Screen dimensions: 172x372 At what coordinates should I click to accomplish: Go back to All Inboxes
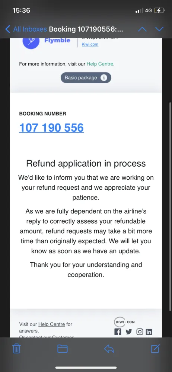pyautogui.click(x=26, y=29)
